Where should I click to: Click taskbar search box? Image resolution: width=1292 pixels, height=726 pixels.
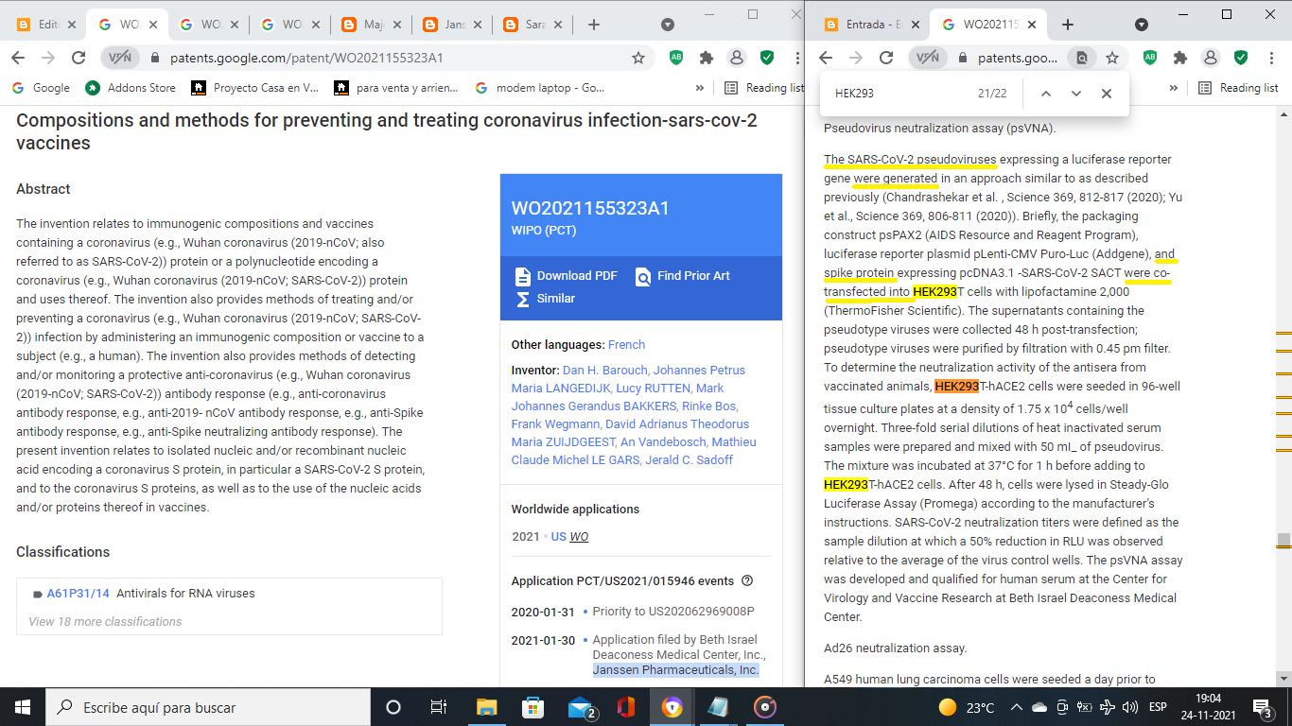pos(208,707)
